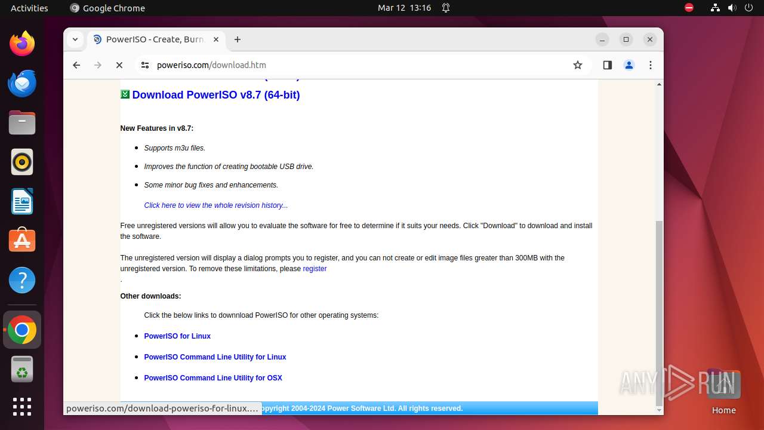Open PowerISO Command Line Utility for OSX
The image size is (764, 430).
[x=213, y=378]
